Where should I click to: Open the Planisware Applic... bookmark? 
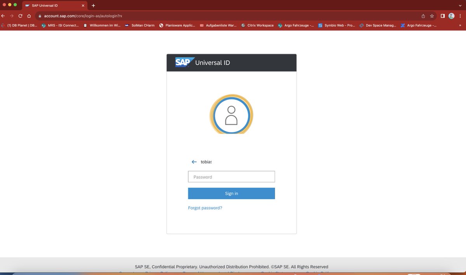177,25
